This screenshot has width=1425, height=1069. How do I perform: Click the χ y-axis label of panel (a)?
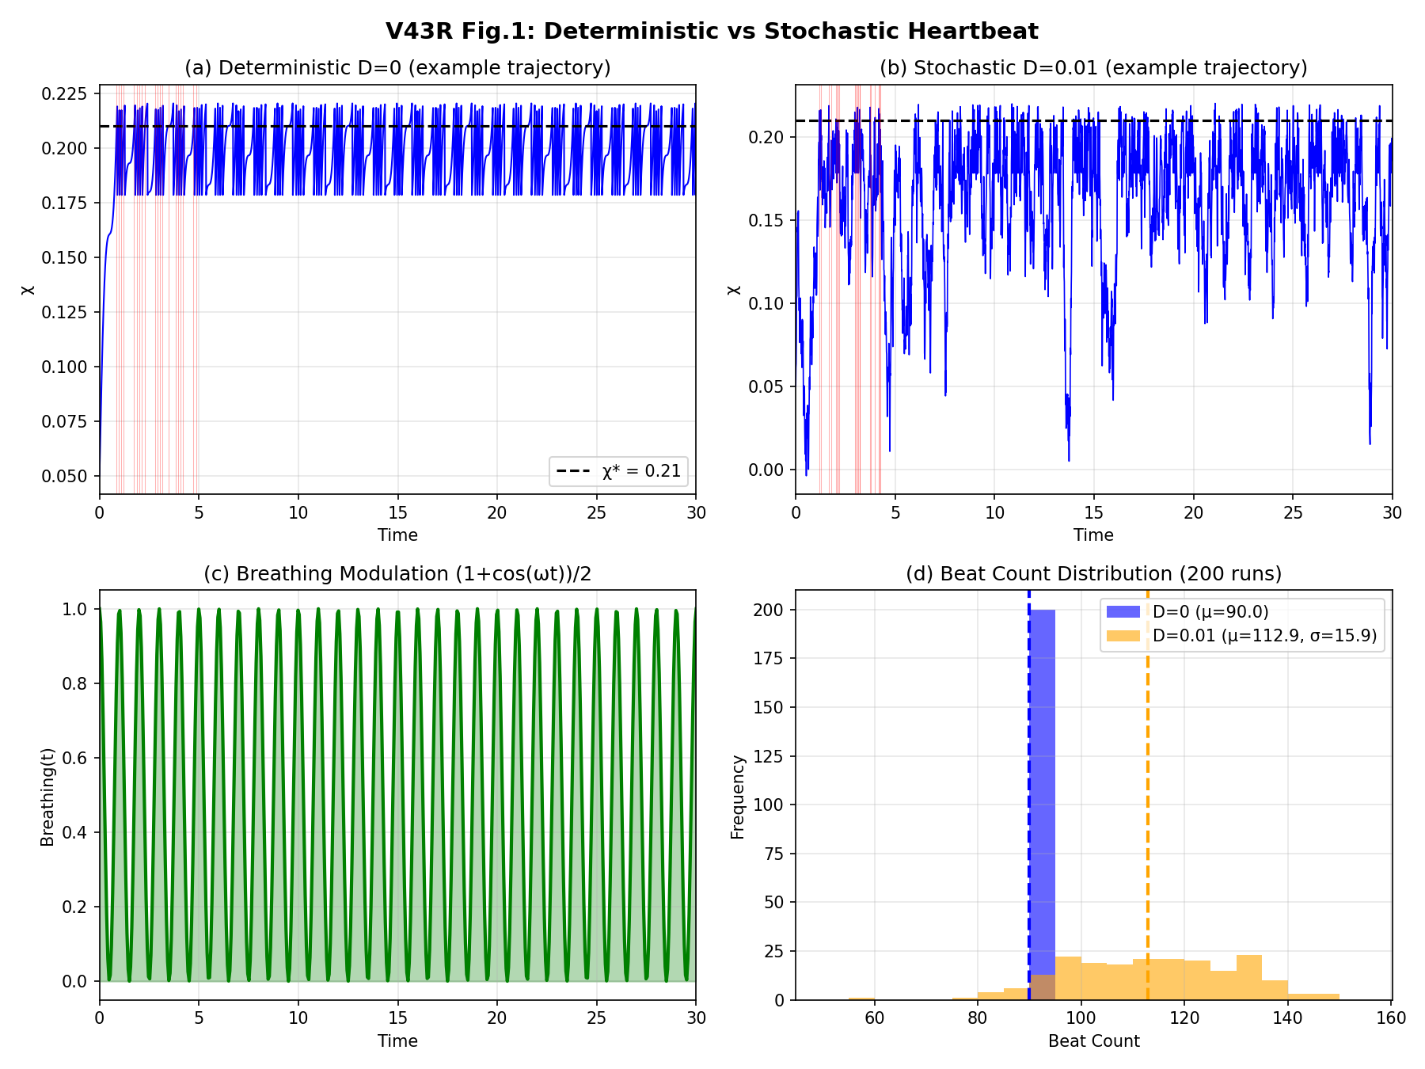28,290
